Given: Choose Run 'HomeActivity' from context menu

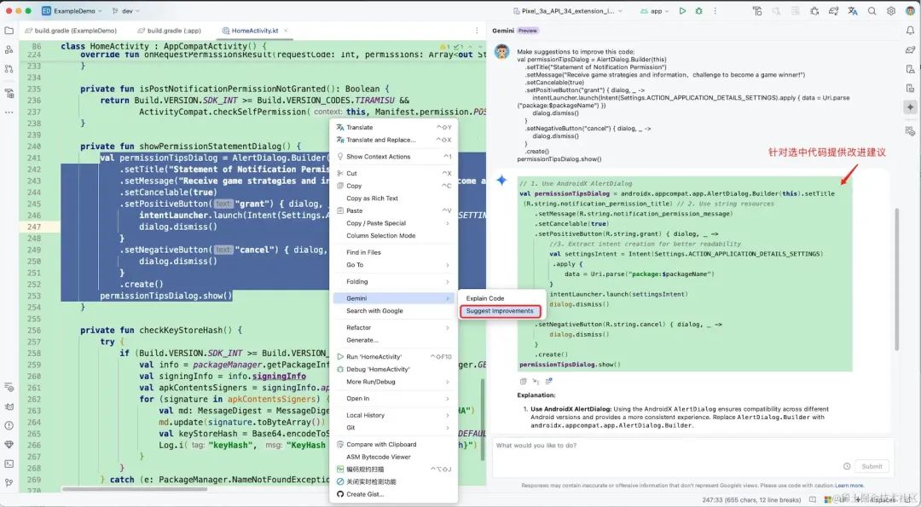Looking at the screenshot, I should 393,357.
